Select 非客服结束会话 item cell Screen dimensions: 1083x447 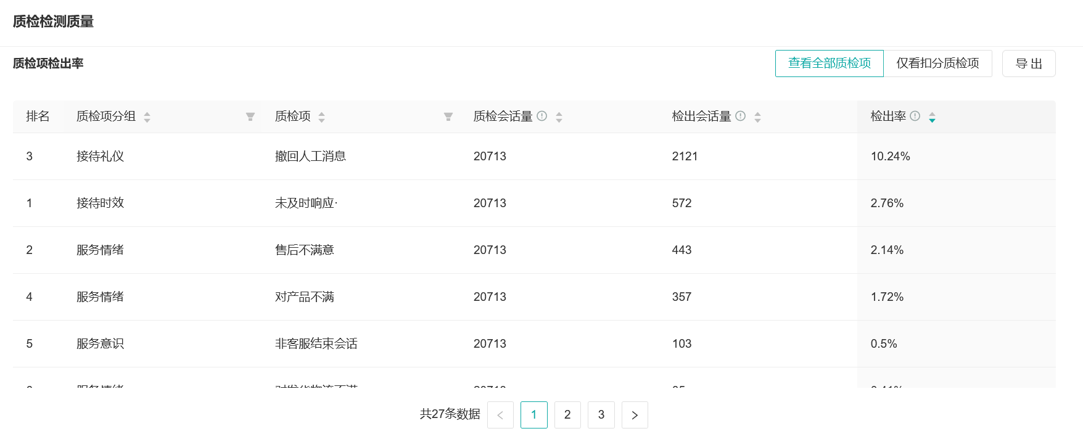[316, 344]
